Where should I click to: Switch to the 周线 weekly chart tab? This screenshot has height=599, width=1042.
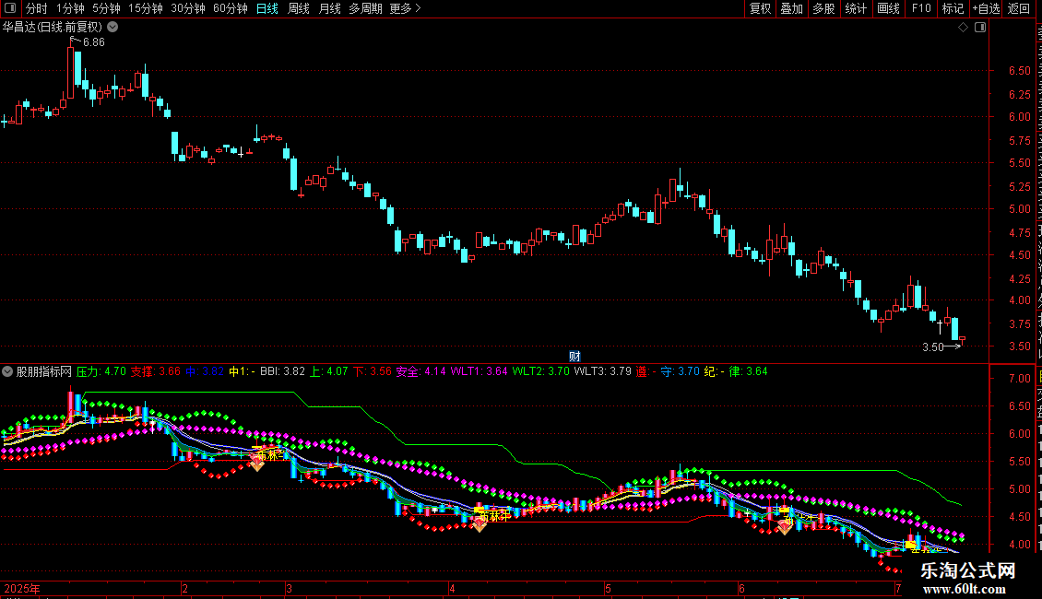[299, 8]
